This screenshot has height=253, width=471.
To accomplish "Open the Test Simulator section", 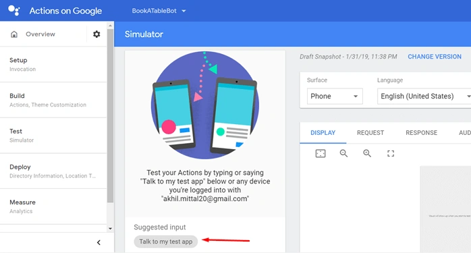I will tap(53, 136).
